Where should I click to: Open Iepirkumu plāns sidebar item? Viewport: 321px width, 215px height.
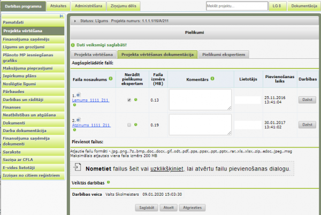point(33,76)
